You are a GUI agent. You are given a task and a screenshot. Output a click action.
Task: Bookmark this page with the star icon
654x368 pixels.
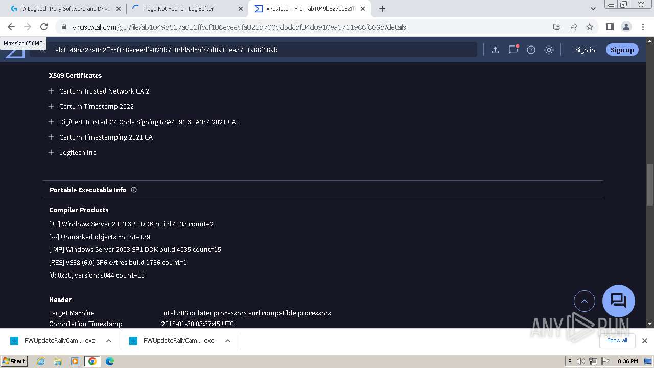[x=590, y=27]
